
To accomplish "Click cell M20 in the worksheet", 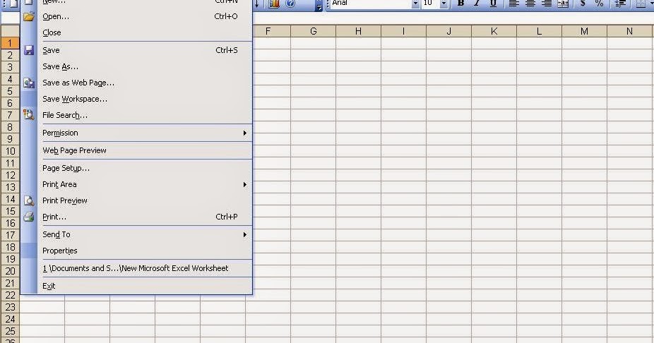I will (x=584, y=271).
